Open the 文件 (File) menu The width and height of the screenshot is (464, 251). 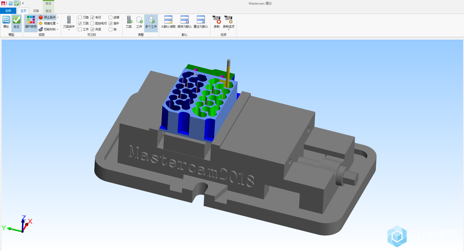point(8,11)
